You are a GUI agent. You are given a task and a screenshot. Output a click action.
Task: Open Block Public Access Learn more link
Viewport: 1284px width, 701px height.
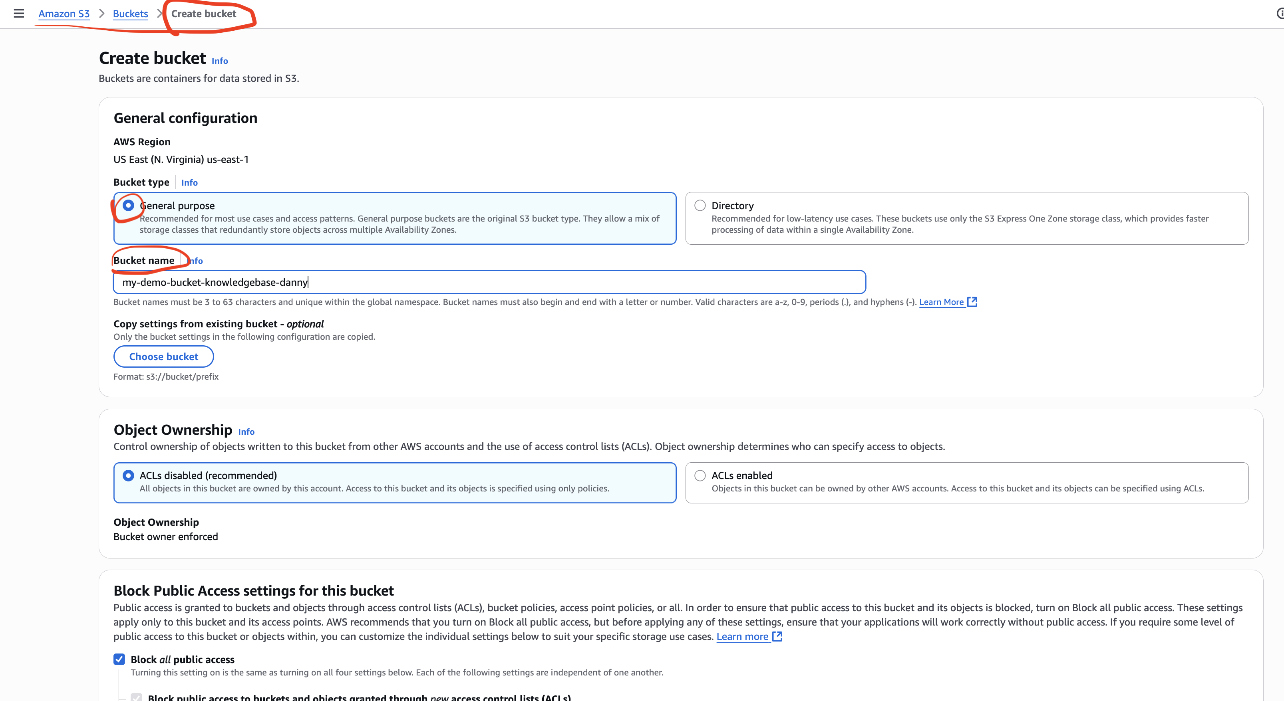point(742,636)
